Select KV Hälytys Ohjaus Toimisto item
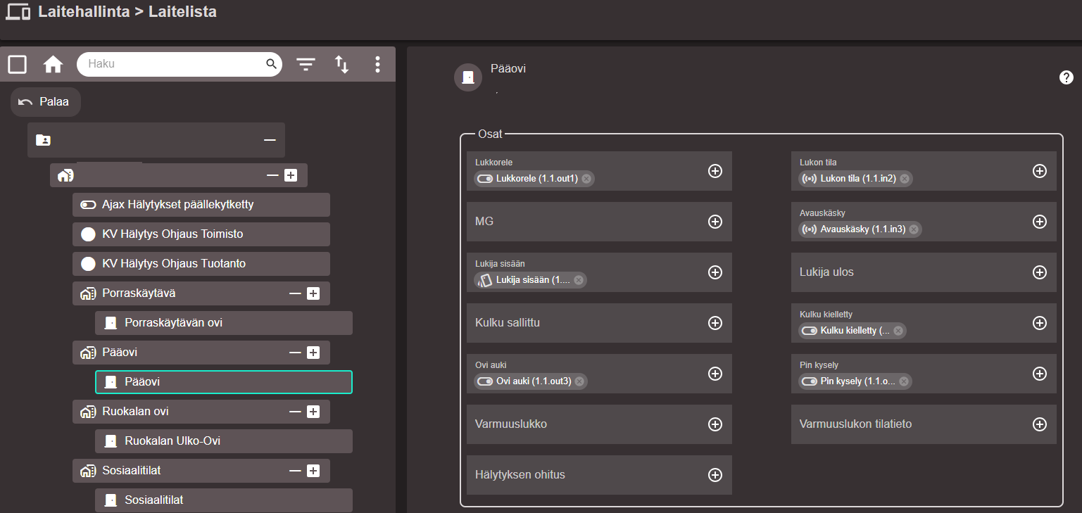The width and height of the screenshot is (1082, 513). [x=201, y=234]
